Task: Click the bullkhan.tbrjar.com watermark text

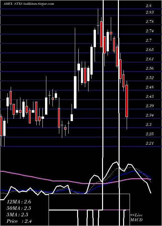Action: (x=39, y=4)
